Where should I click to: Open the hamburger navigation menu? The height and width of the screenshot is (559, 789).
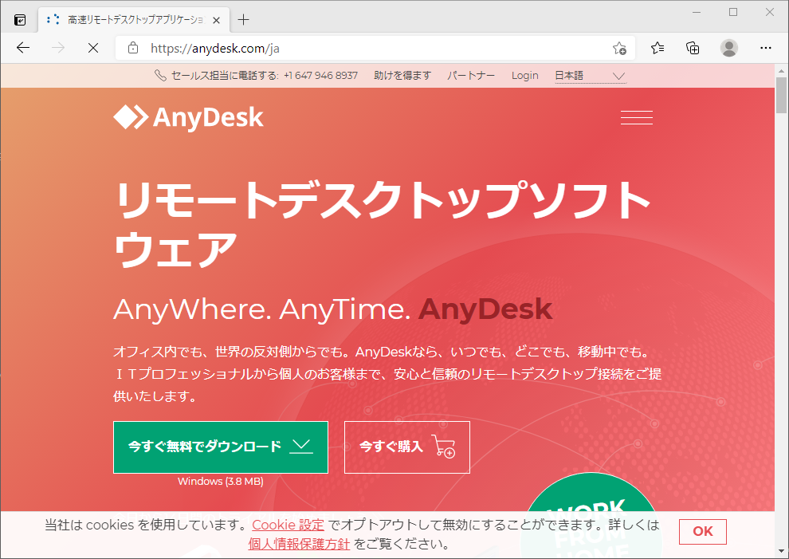[x=637, y=117]
